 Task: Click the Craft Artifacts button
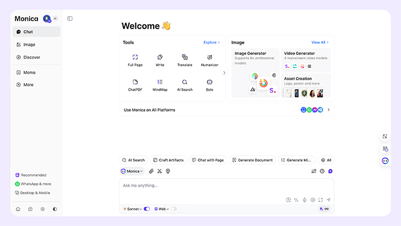(x=168, y=160)
